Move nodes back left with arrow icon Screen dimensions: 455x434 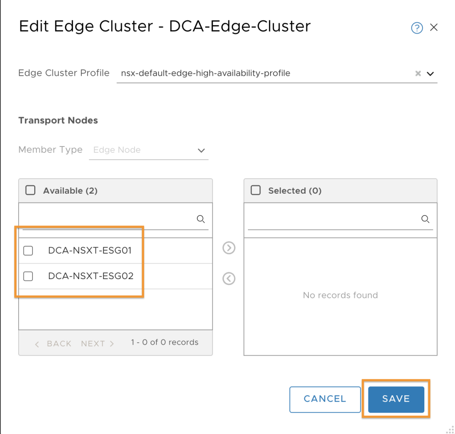(229, 279)
